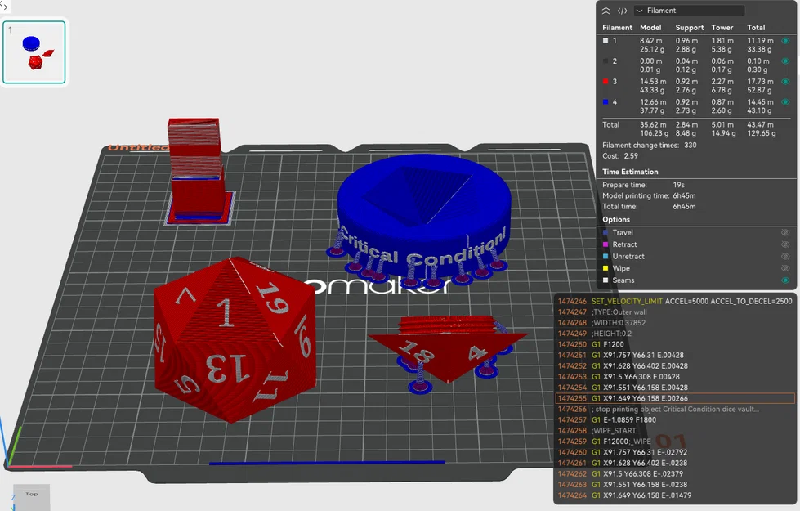Viewport: 800px width, 511px height.
Task: Click the blue horizontal move slider bar
Action: pyautogui.click(x=327, y=463)
